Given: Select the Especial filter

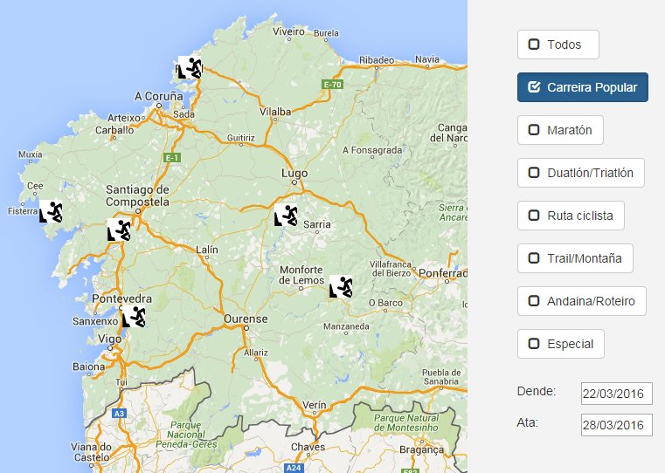Looking at the screenshot, I should tap(561, 344).
